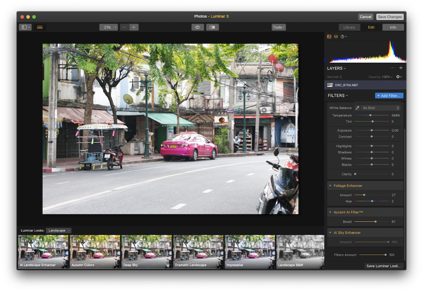Adjust the Filters Amount slider
423x292 pixels.
(373, 255)
